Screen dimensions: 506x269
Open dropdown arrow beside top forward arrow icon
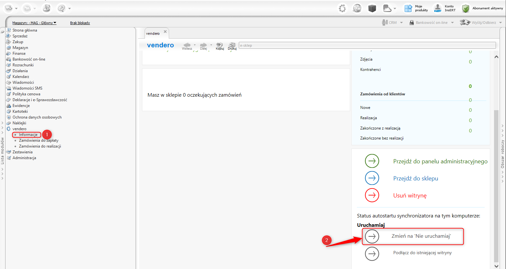(x=35, y=8)
